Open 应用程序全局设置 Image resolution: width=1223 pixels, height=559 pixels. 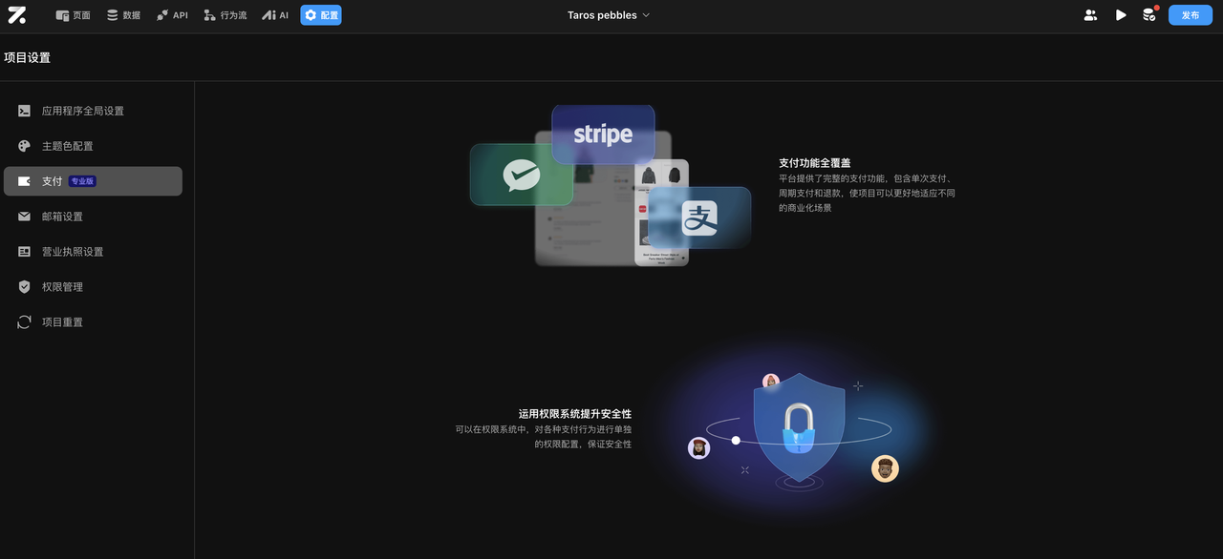[93, 111]
